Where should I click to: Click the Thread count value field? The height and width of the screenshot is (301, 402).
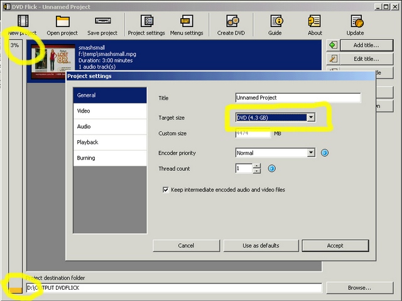(x=244, y=168)
